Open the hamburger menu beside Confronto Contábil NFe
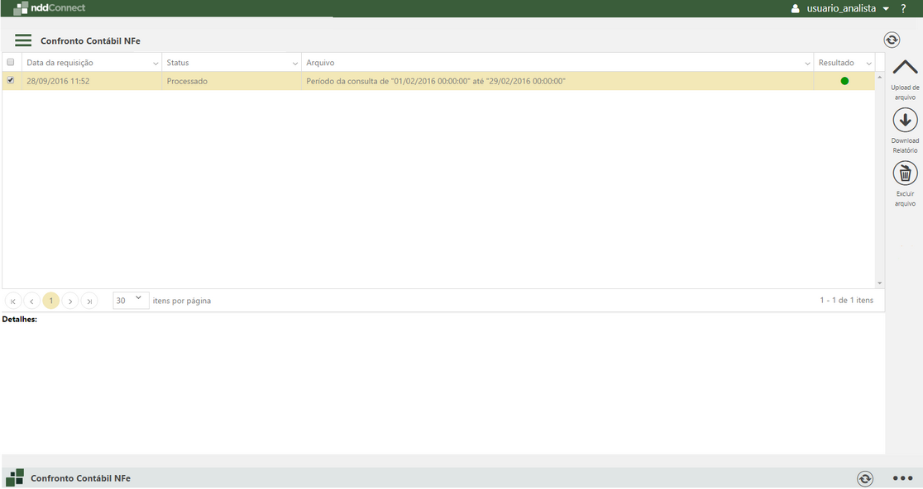This screenshot has width=923, height=489. (x=23, y=39)
